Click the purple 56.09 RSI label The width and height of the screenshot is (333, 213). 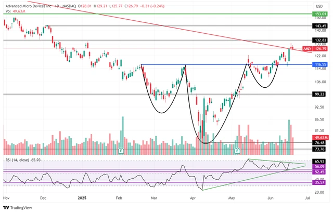(x=319, y=167)
